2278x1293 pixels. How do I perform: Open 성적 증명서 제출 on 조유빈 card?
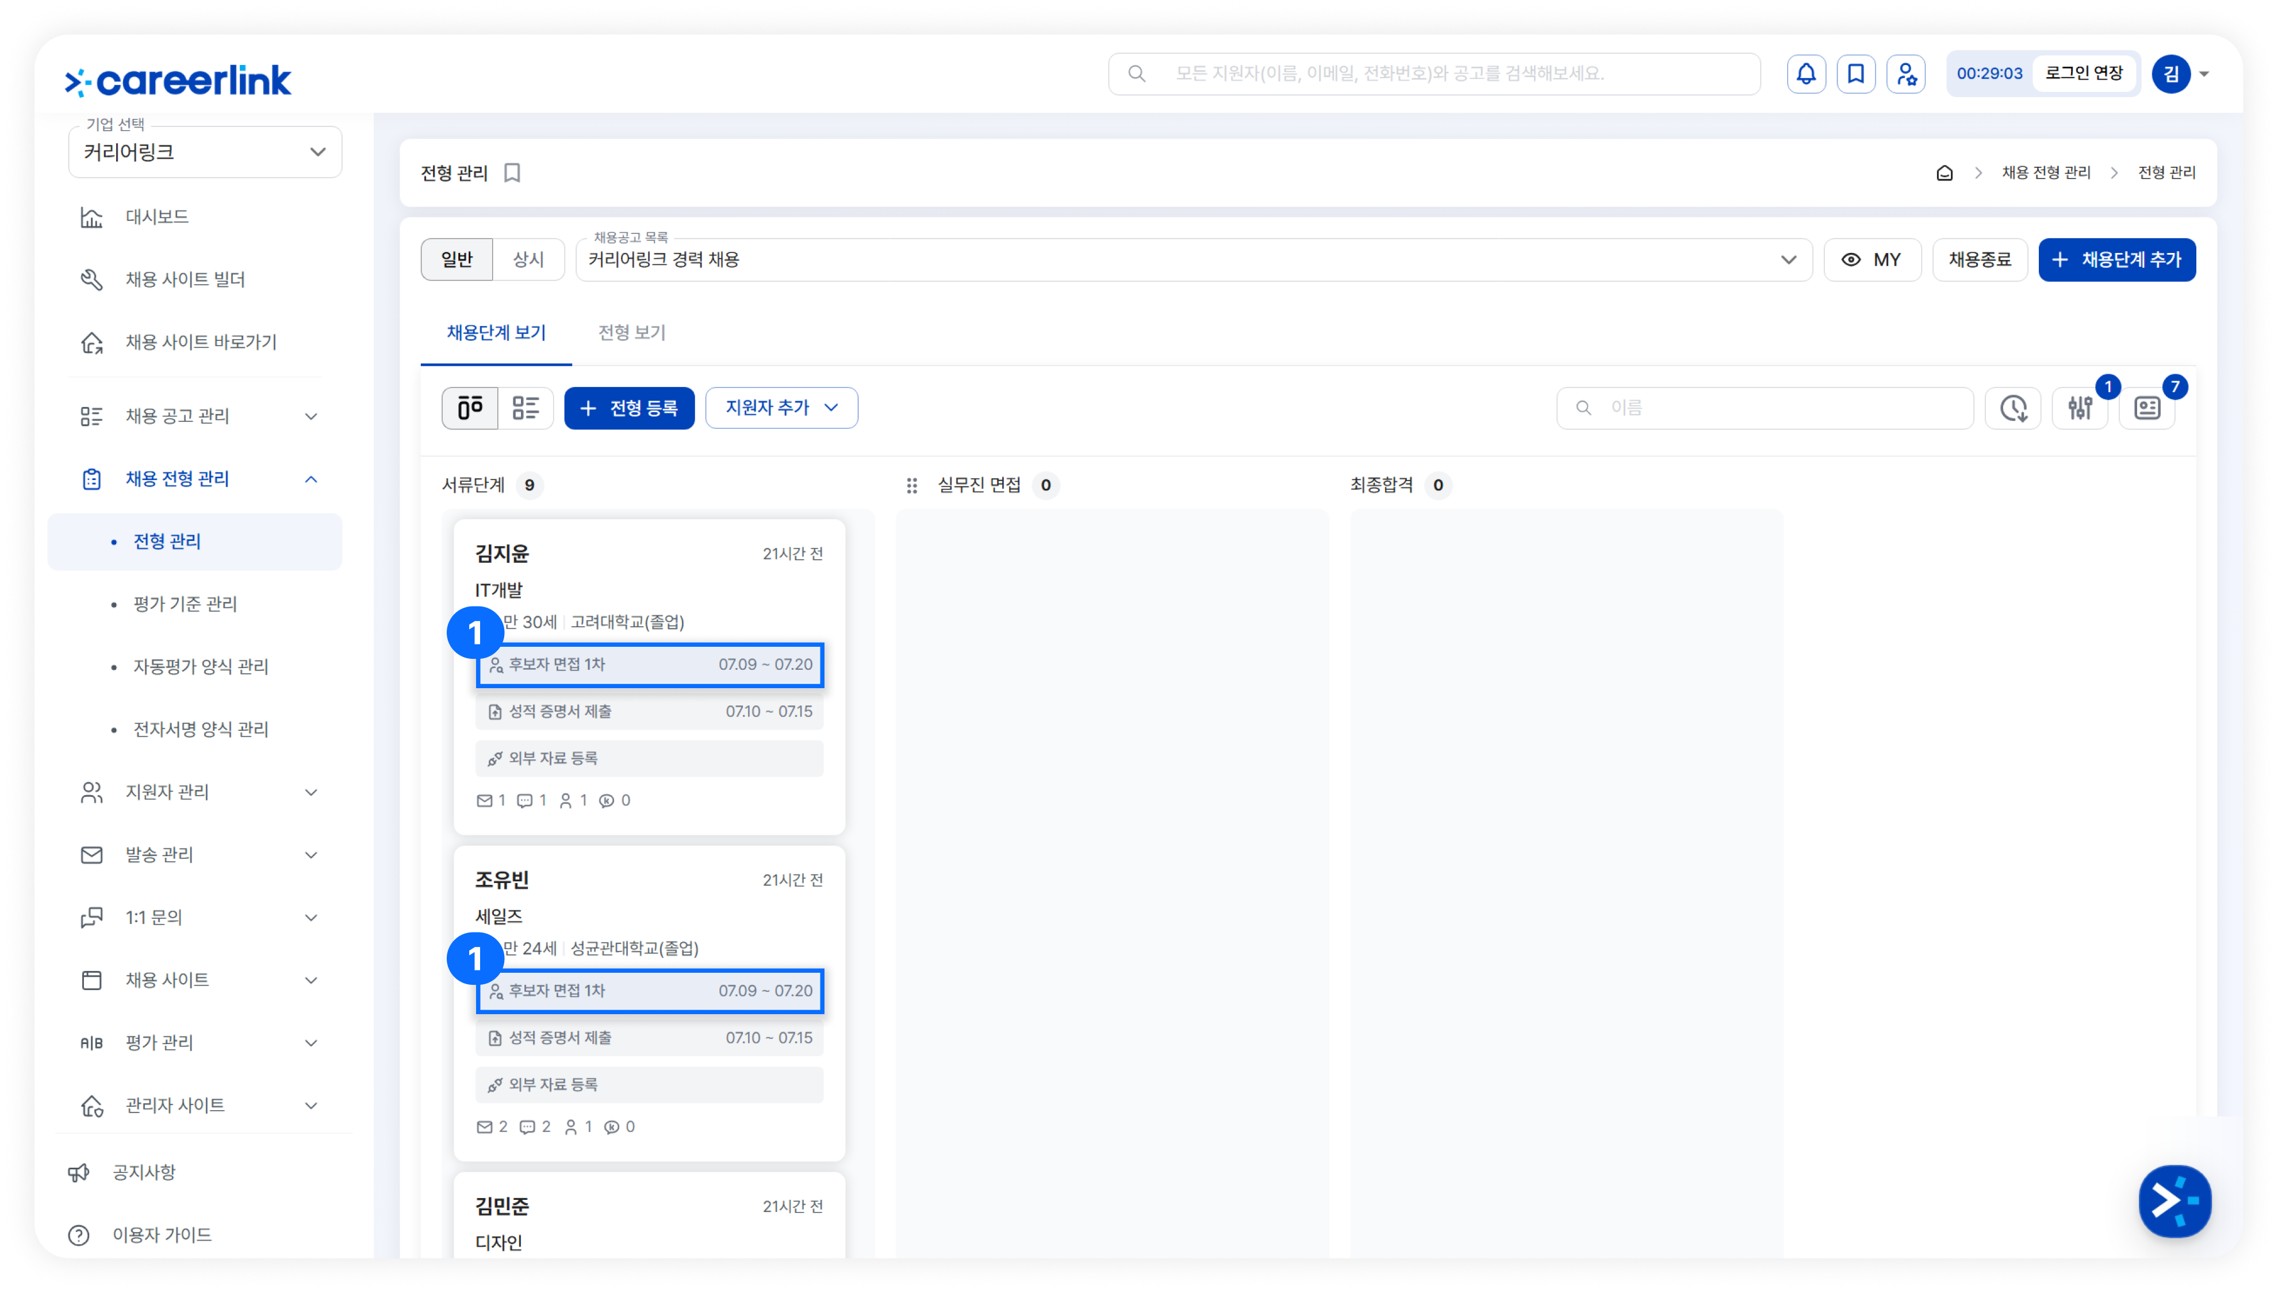[649, 1039]
